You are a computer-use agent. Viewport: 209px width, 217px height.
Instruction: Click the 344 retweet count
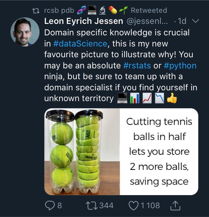tap(106, 205)
